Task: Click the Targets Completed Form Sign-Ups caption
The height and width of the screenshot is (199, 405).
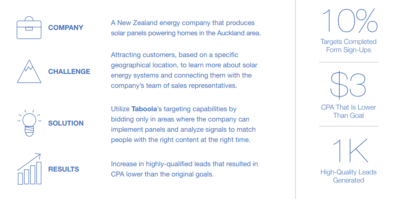Action: click(348, 46)
